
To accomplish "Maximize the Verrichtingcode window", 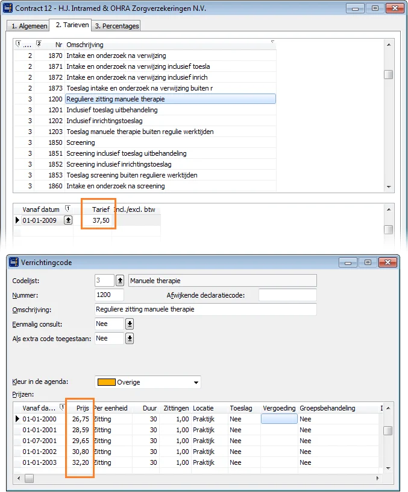I will [x=367, y=263].
